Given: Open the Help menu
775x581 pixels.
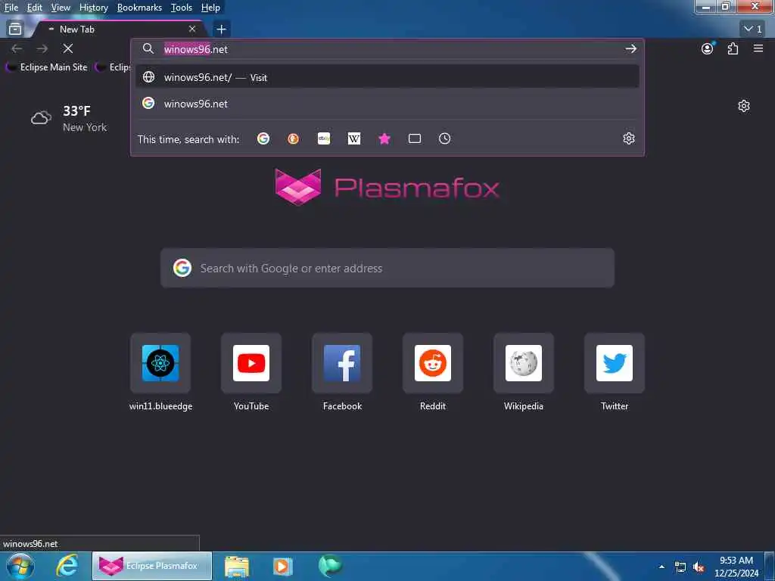Looking at the screenshot, I should (x=210, y=8).
